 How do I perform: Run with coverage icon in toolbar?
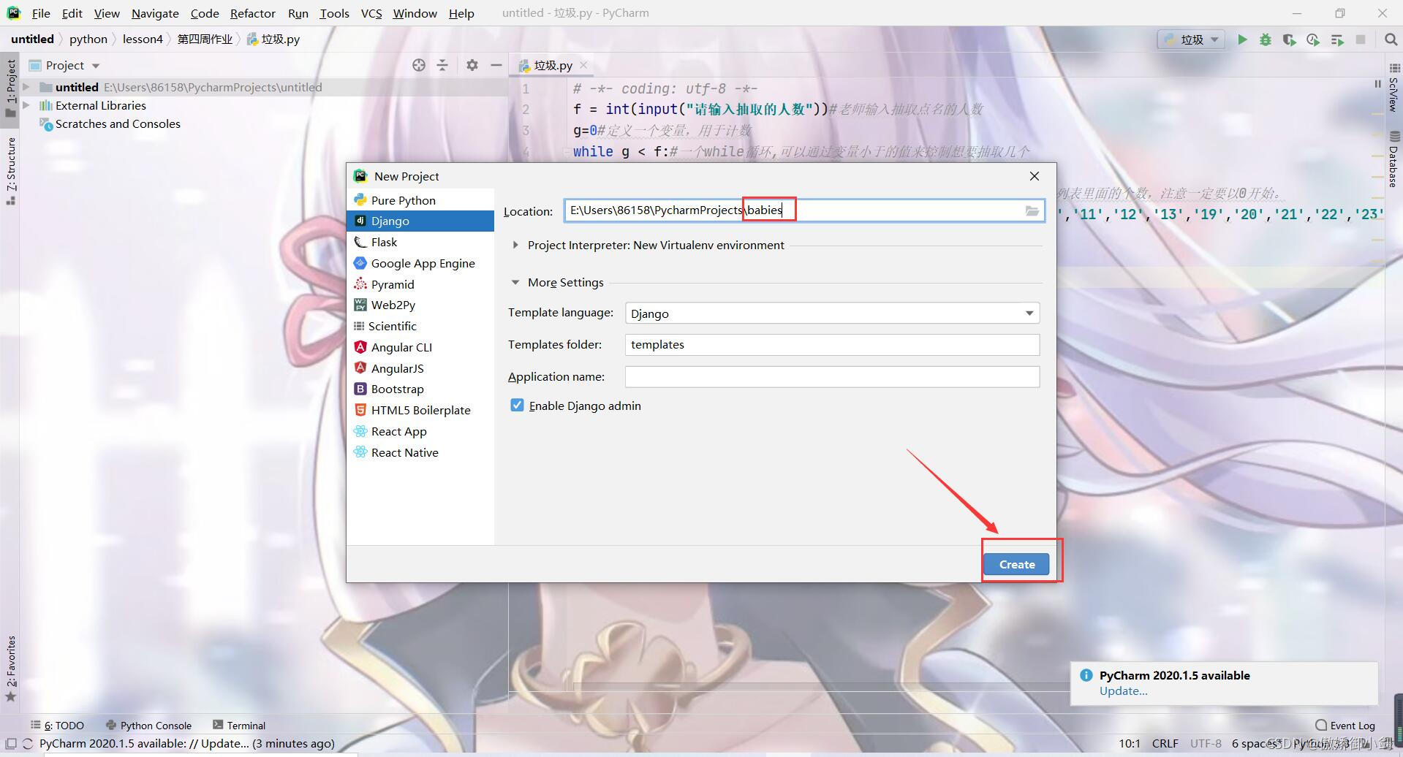(1289, 39)
